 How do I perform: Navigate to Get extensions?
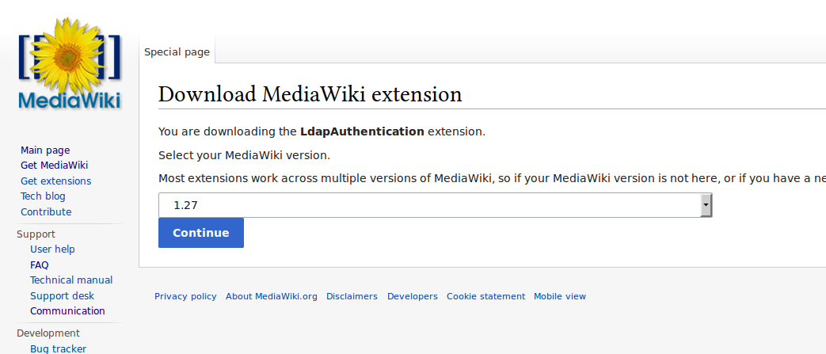click(55, 181)
